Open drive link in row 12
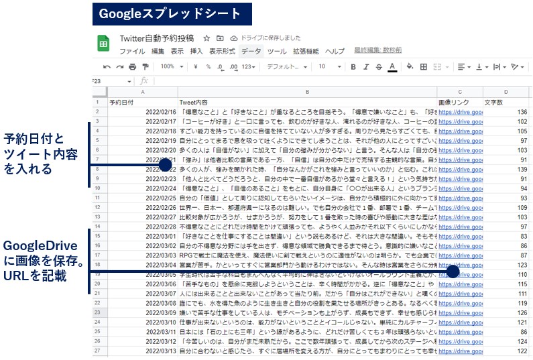This screenshot has width=533, height=360. (461, 208)
